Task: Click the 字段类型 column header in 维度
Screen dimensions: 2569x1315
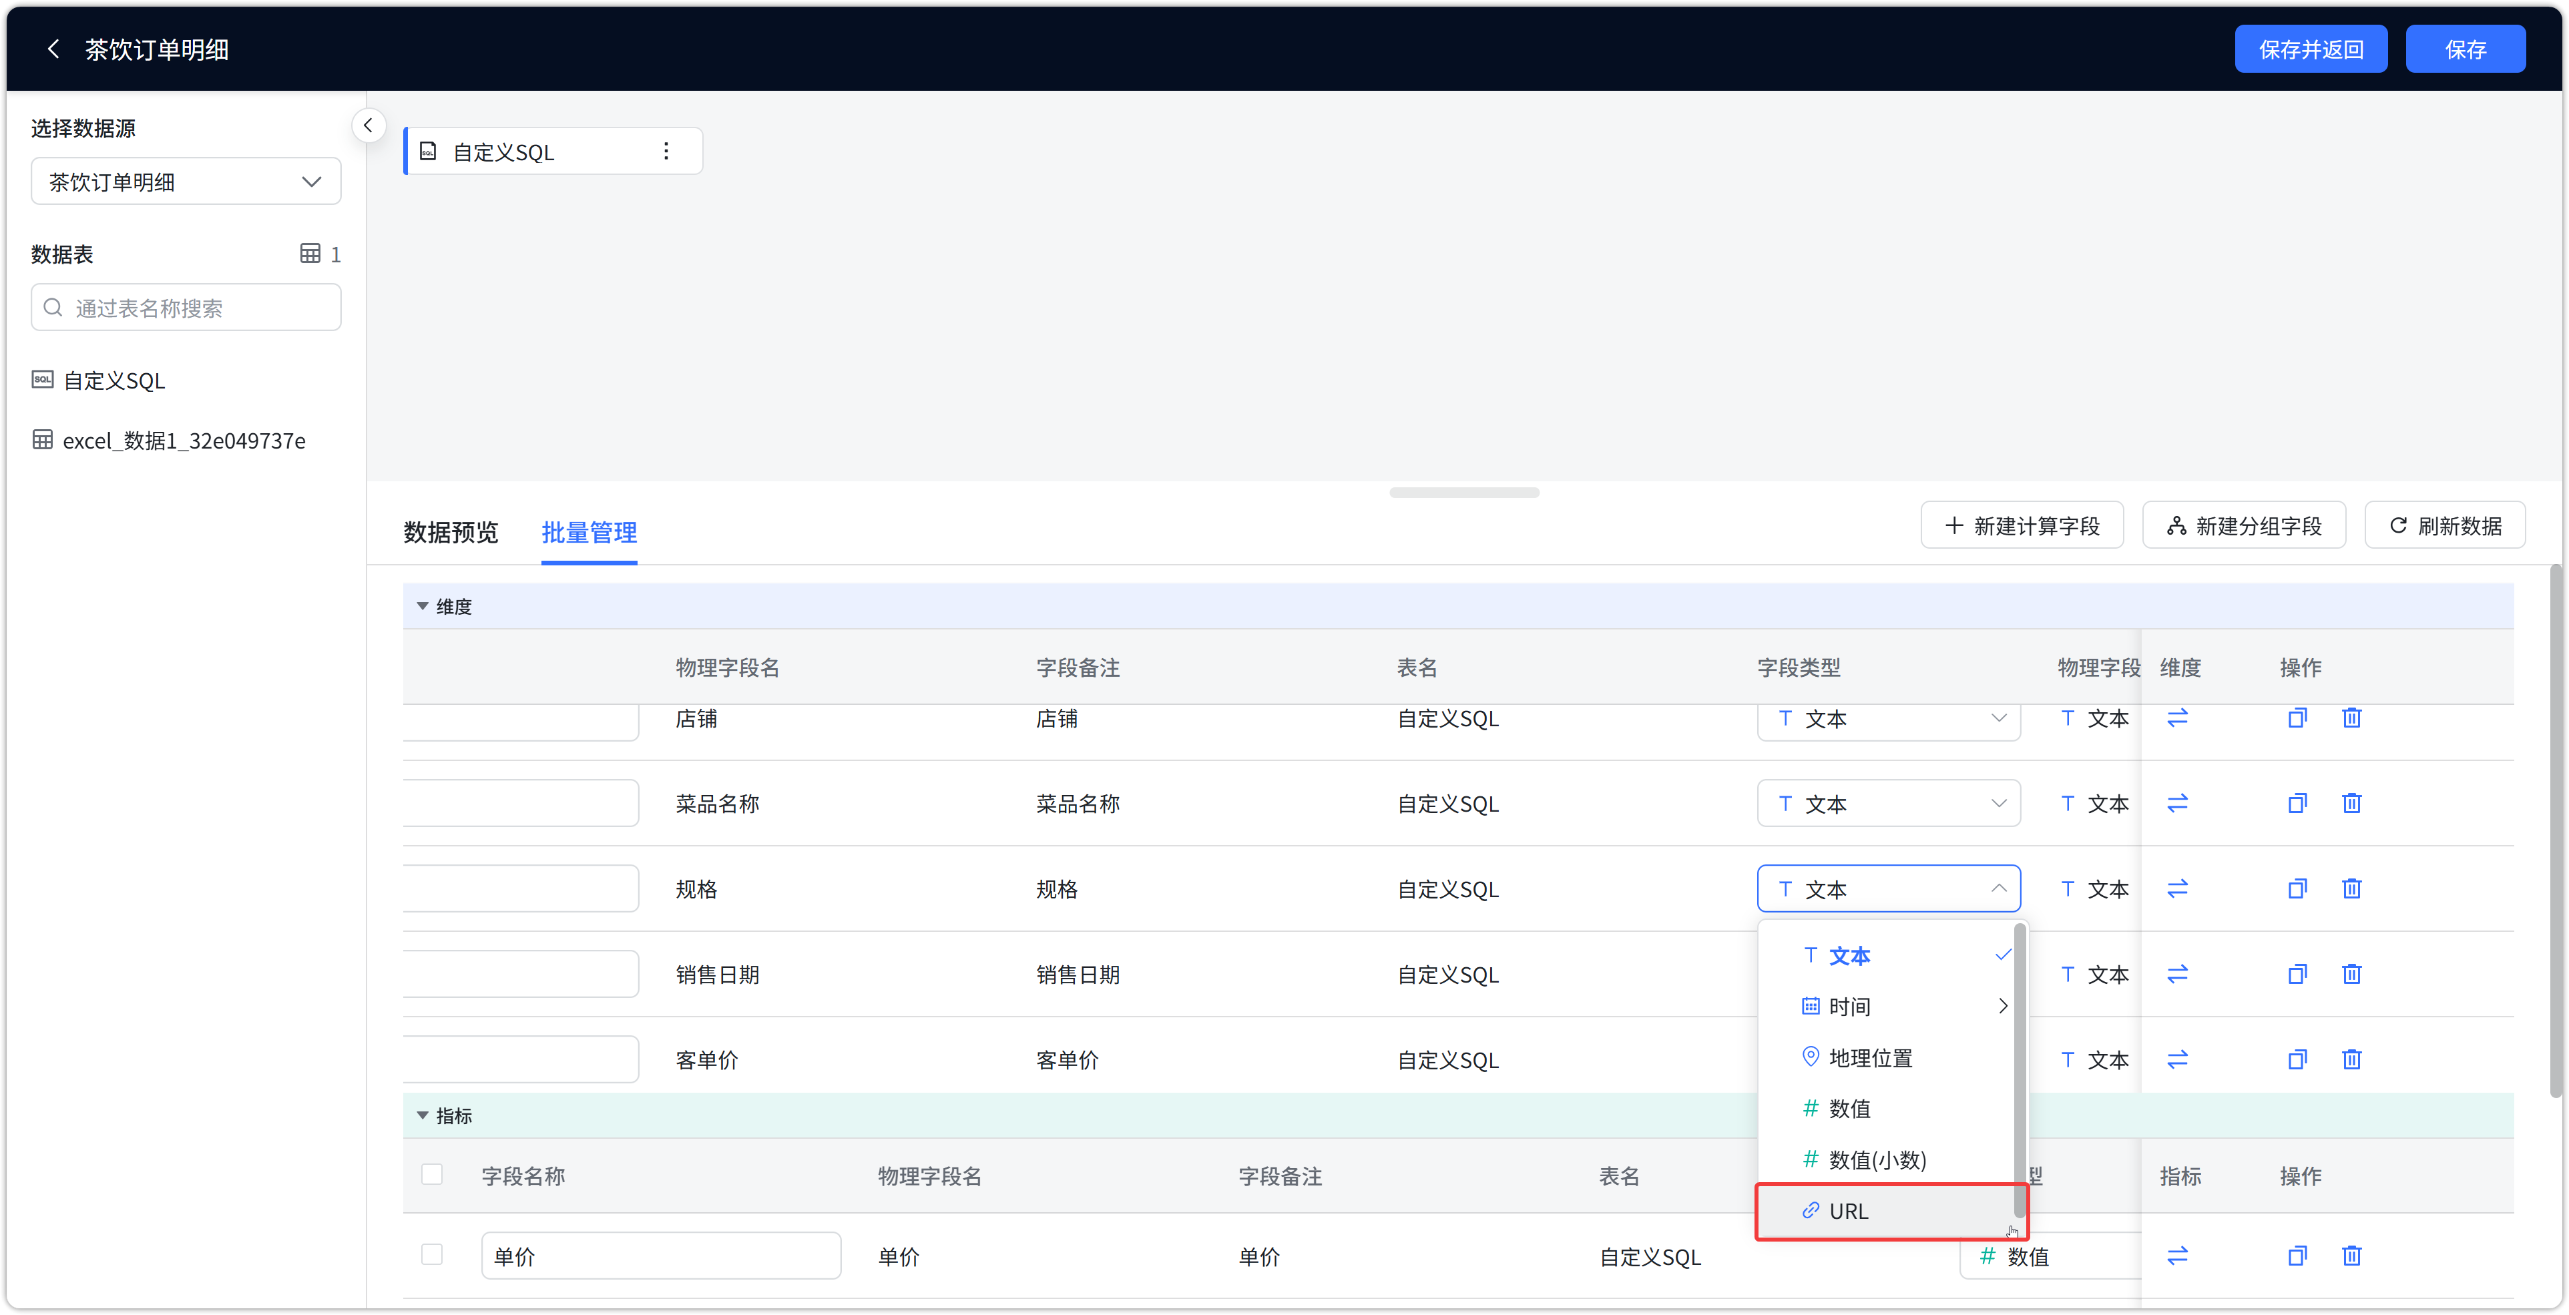Action: [1798, 667]
